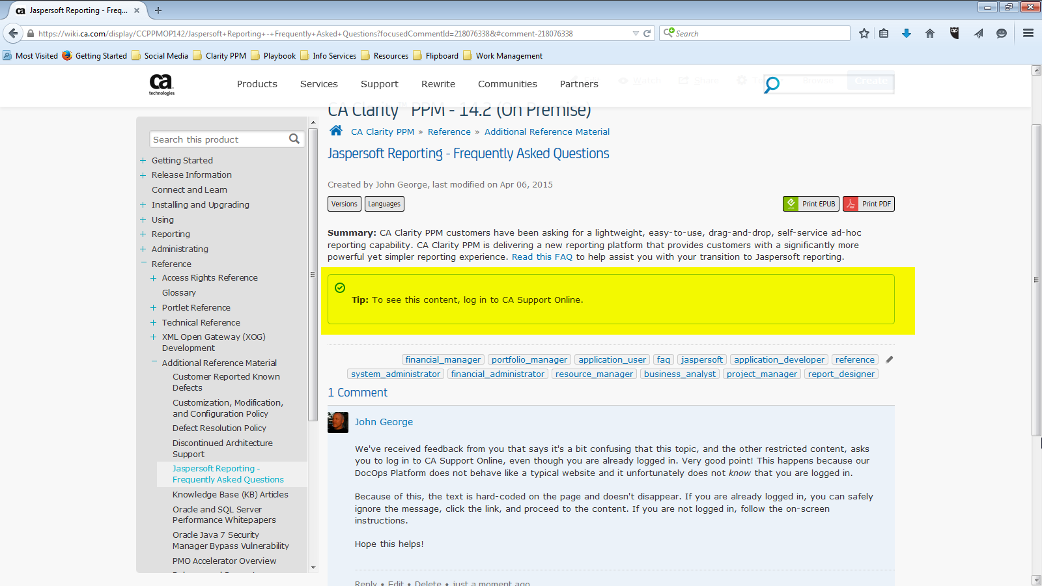Click the Delete comment link

click(428, 583)
